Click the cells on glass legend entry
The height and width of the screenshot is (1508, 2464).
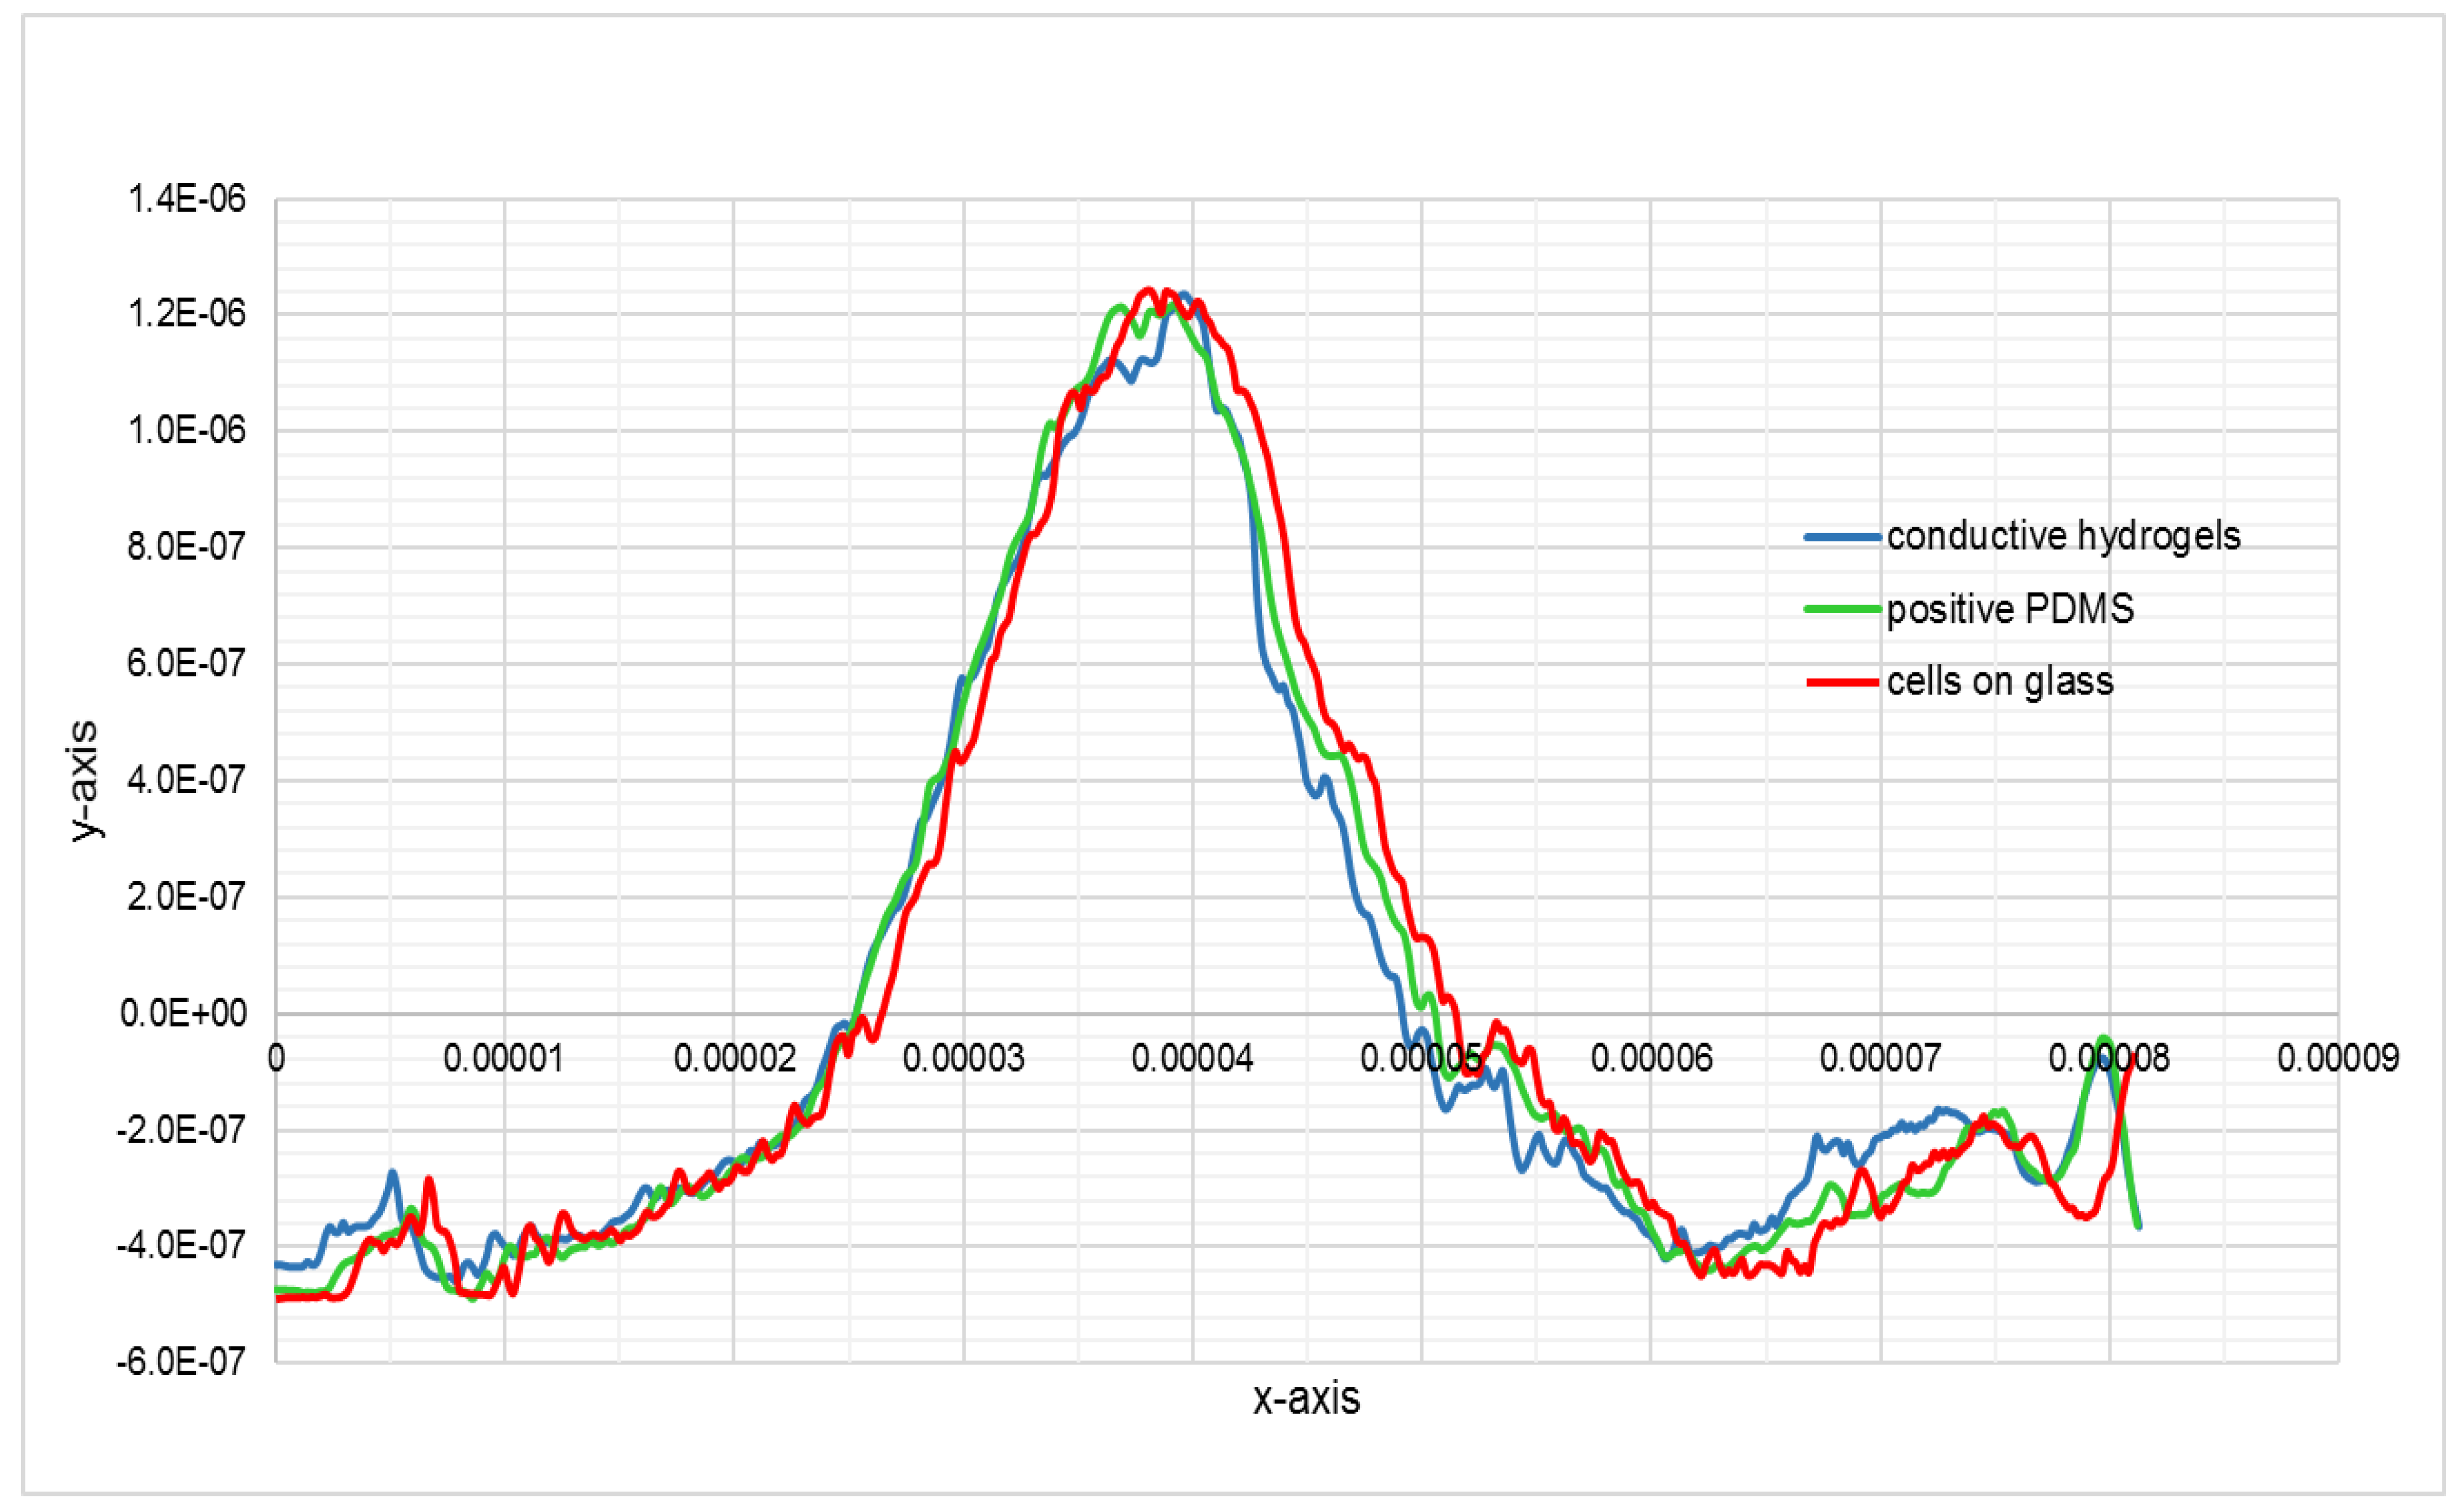[x=1999, y=682]
